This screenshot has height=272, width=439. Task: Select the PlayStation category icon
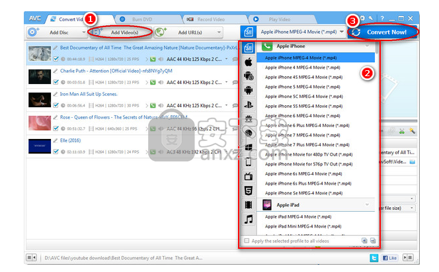point(249,105)
